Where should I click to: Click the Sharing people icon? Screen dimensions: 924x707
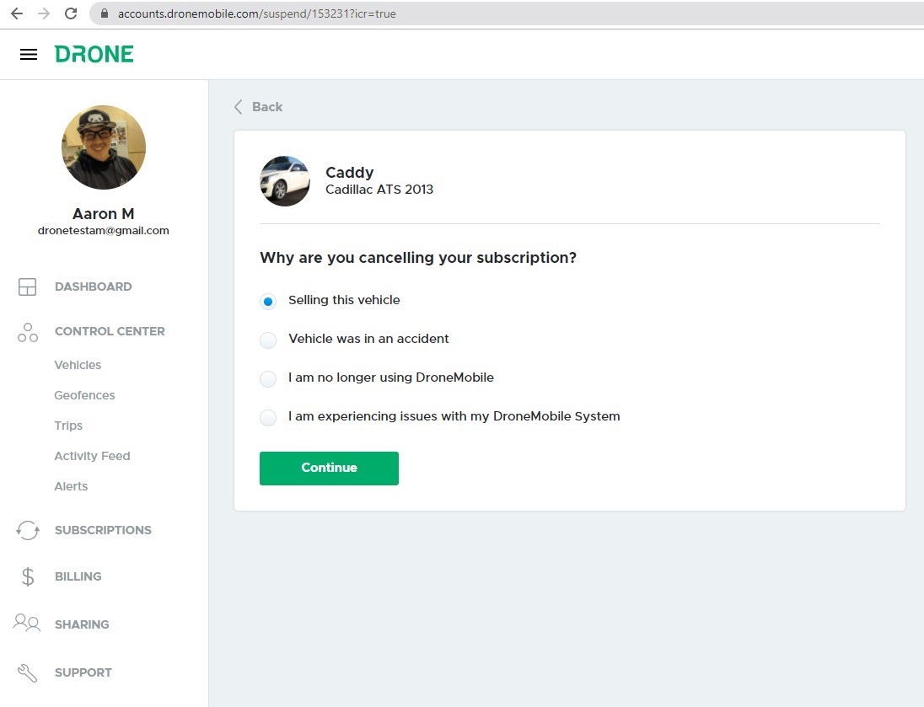click(x=28, y=624)
